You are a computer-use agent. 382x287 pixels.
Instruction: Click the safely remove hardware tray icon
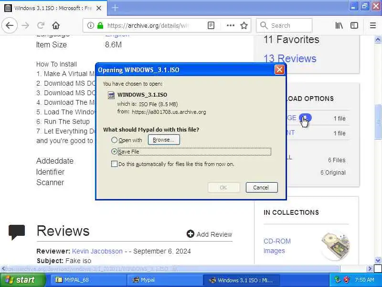coord(338,280)
